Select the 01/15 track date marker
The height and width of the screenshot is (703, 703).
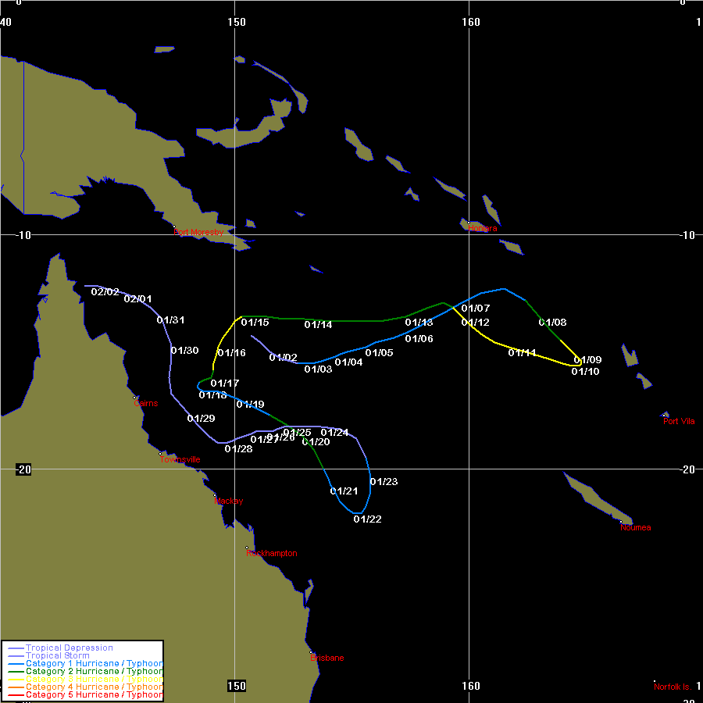tap(255, 323)
